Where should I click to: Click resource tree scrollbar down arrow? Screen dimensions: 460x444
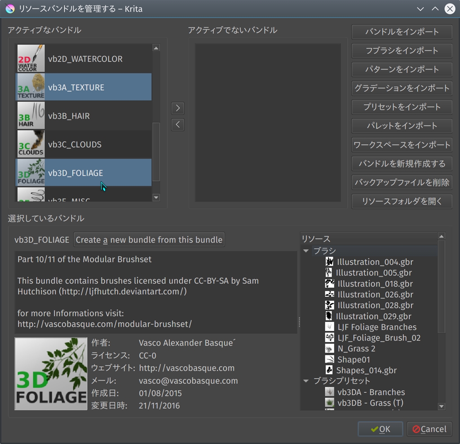click(x=442, y=406)
